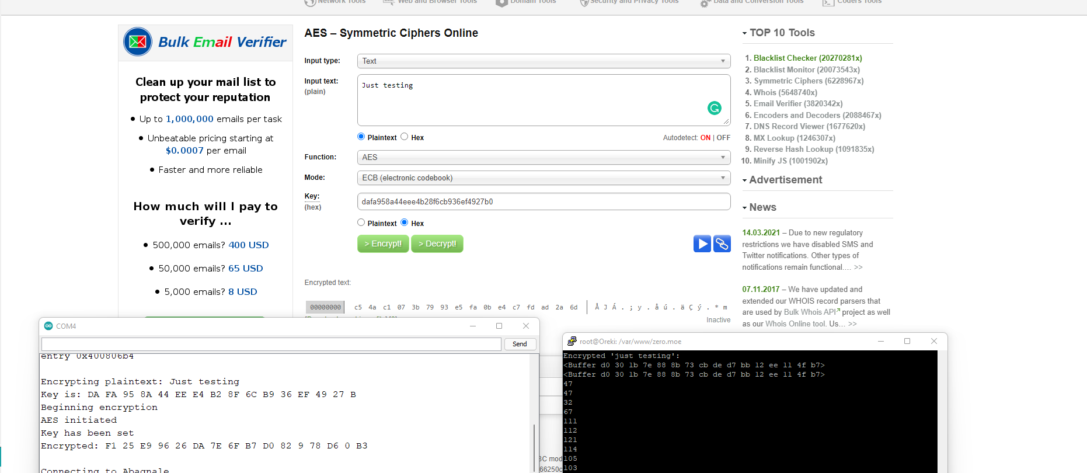Click the Domain Tools menu icon
Viewport: 1087px width, 473px height.
click(501, 2)
